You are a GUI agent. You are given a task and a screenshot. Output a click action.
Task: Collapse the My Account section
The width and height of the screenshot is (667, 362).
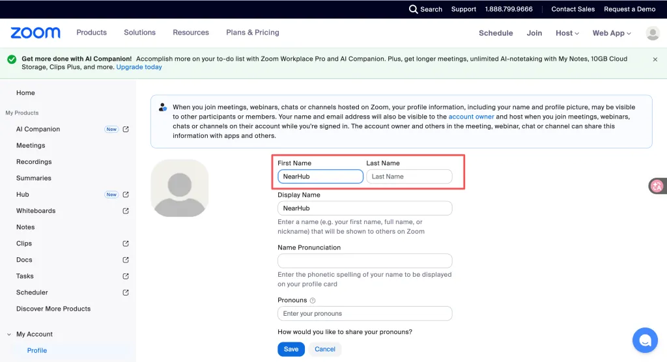click(x=9, y=335)
